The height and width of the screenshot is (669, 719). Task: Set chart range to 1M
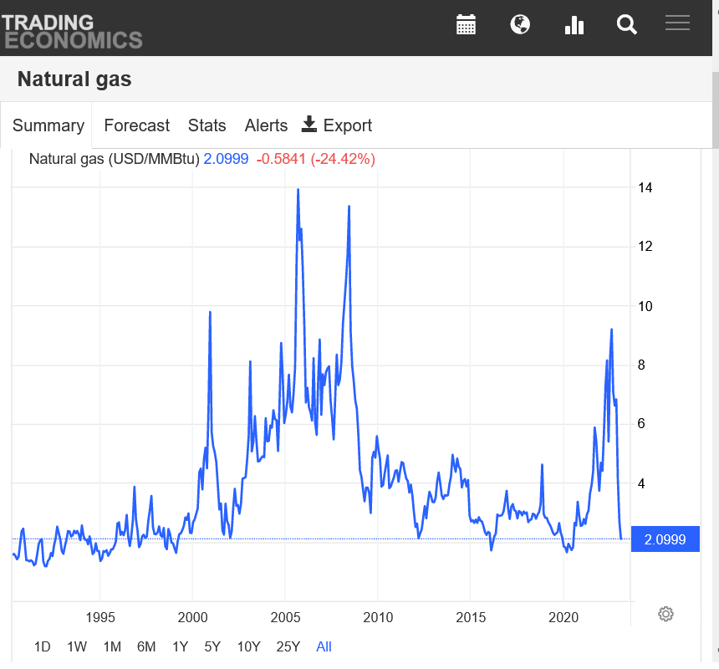click(112, 646)
